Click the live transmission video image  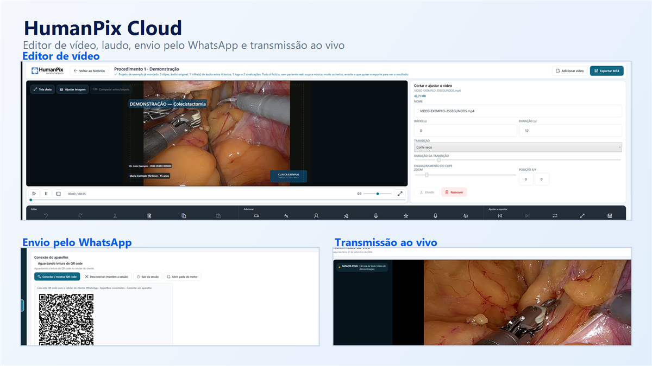[528, 303]
